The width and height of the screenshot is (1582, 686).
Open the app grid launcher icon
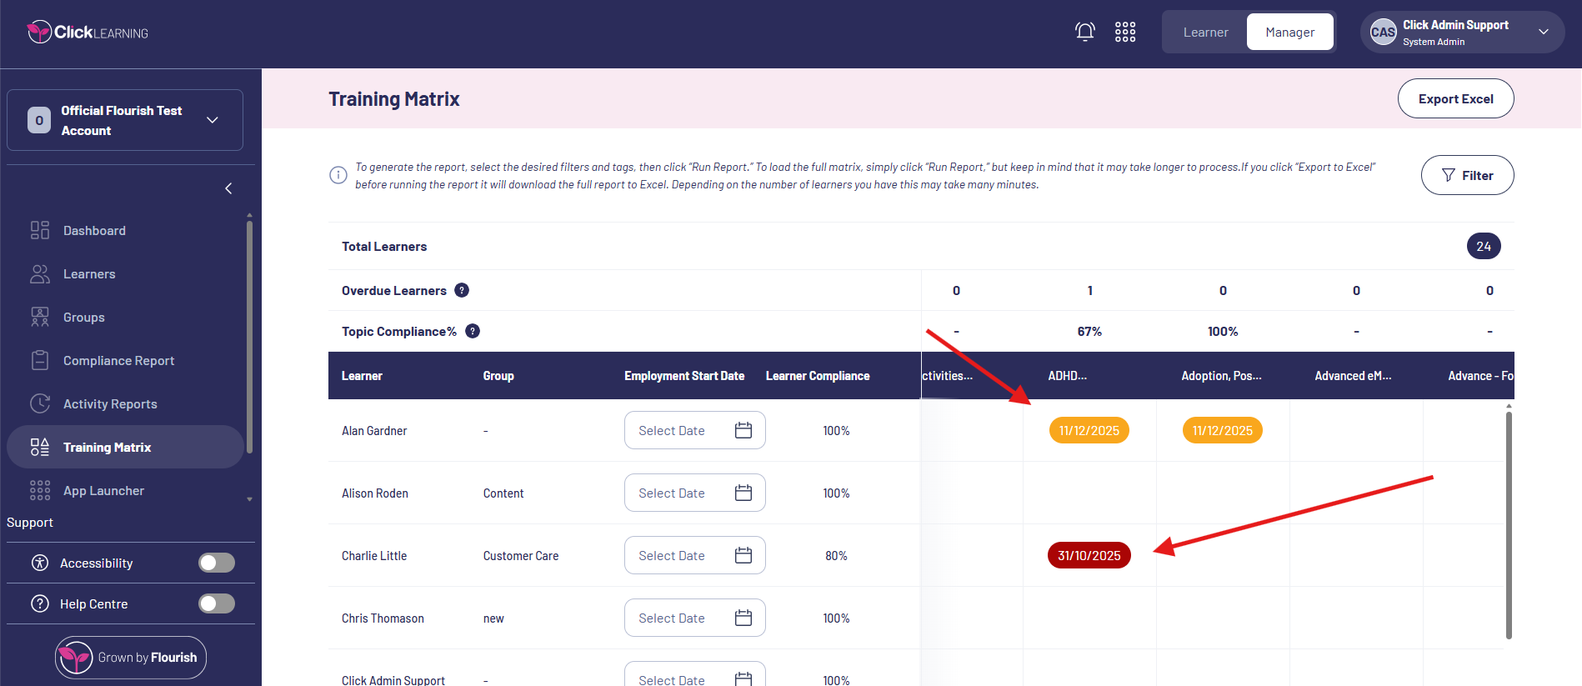coord(1125,32)
